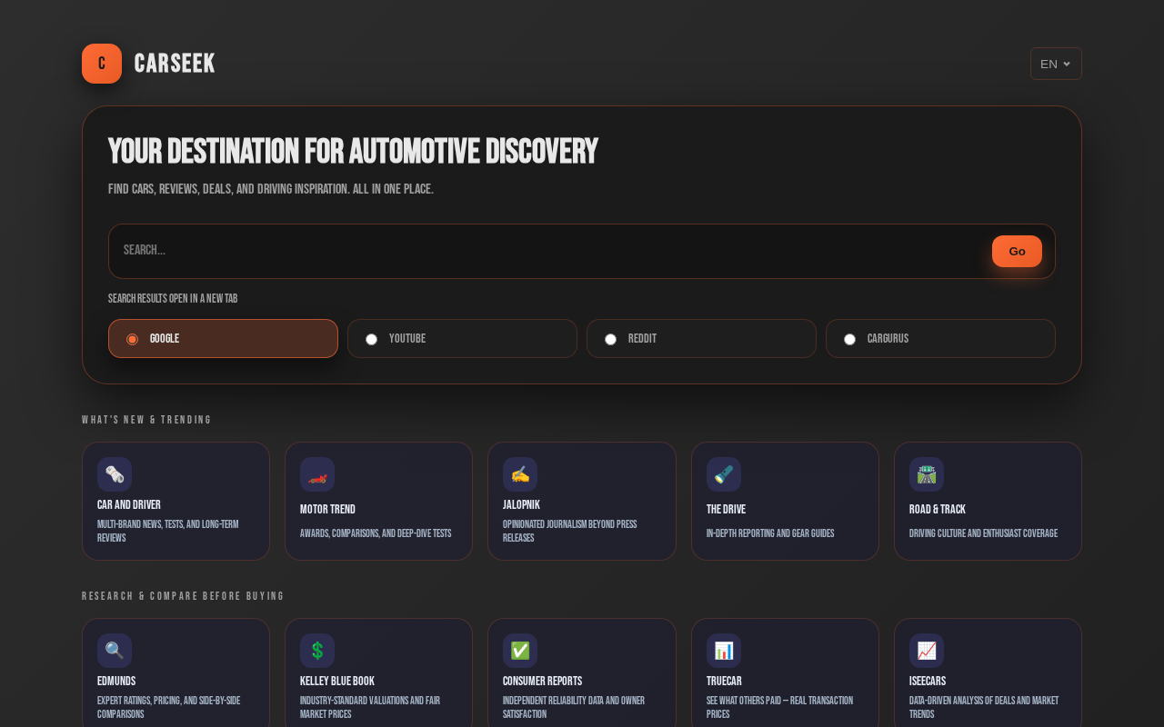Open the iSeeCars trend chart icon
1164x727 pixels.
(927, 651)
